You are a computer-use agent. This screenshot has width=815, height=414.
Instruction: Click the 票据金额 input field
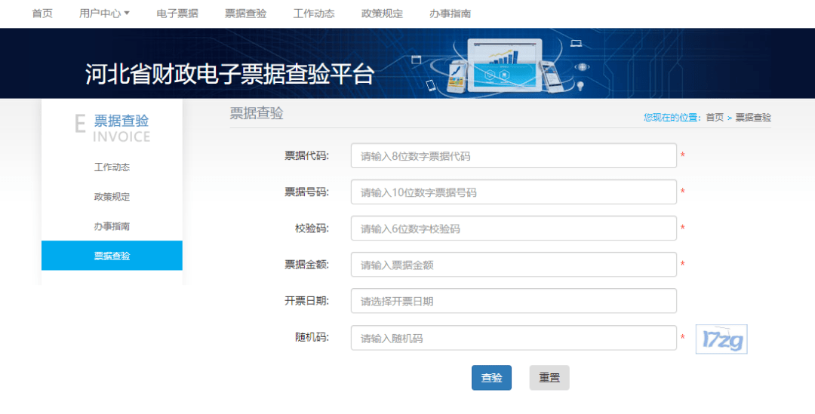(513, 265)
